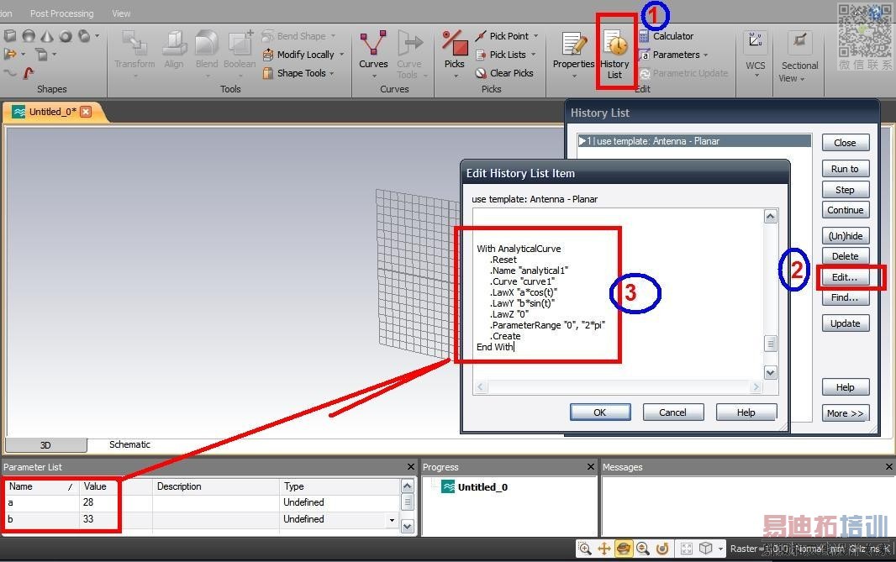Close the Parameter List panel
The width and height of the screenshot is (896, 562).
[410, 466]
